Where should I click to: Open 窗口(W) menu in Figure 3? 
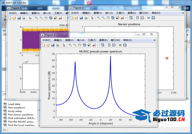(115, 40)
